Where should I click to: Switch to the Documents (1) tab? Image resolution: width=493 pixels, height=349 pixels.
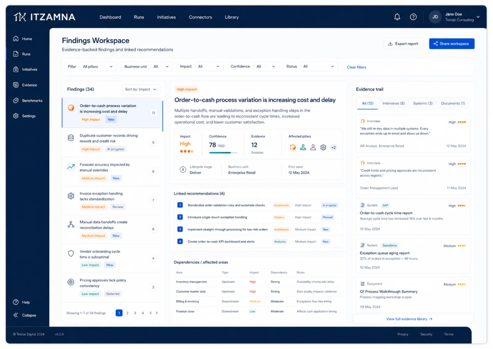[453, 103]
